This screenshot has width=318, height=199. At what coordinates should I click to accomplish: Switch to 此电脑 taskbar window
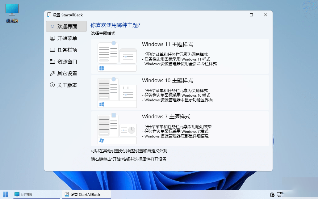[37, 195]
